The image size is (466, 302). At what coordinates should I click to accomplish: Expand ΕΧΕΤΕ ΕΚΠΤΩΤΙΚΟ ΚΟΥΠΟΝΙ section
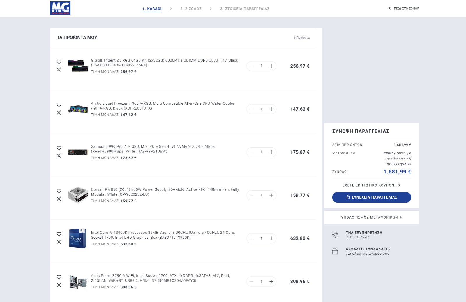pos(372,185)
